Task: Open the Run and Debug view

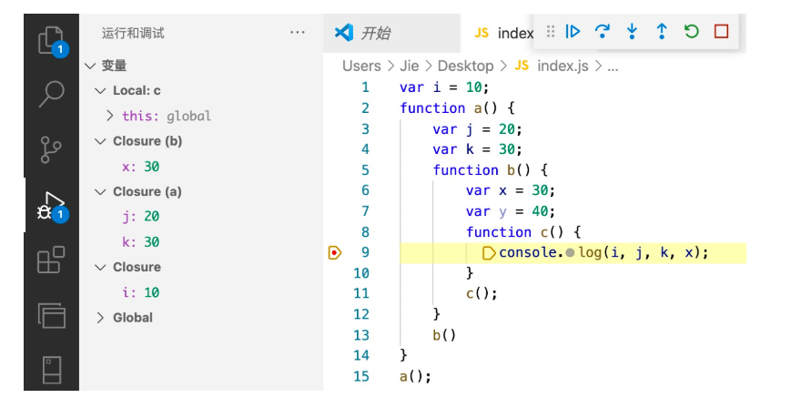Action: pyautogui.click(x=51, y=206)
